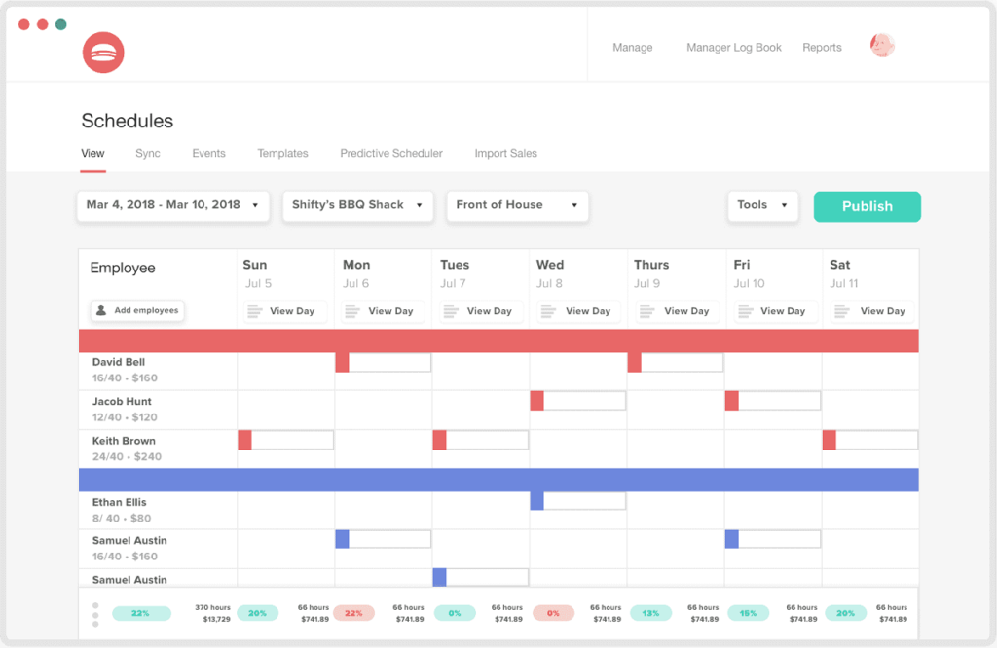Viewport: 997px width, 648px height.
Task: Click the list icon beside Wednesday's View Day
Action: (548, 311)
